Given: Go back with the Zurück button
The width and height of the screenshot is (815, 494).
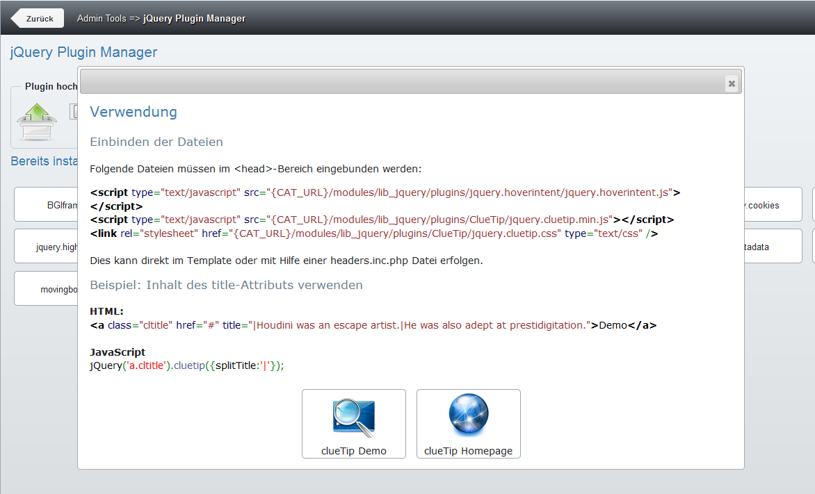Looking at the screenshot, I should pos(38,19).
